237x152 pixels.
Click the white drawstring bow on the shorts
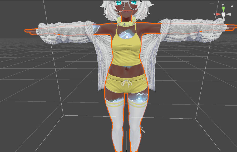(x=126, y=84)
